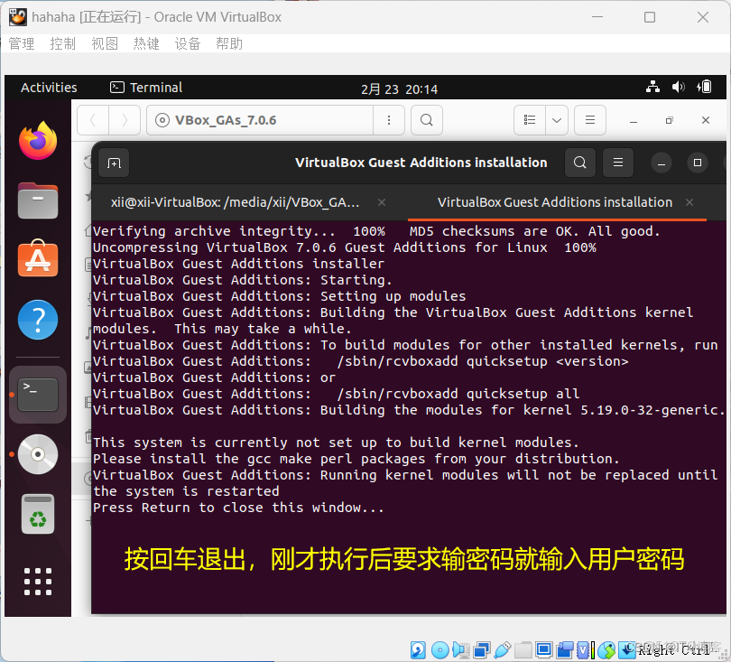Open the view options dropdown next to list toggle
Image resolution: width=731 pixels, height=662 pixels.
click(557, 119)
